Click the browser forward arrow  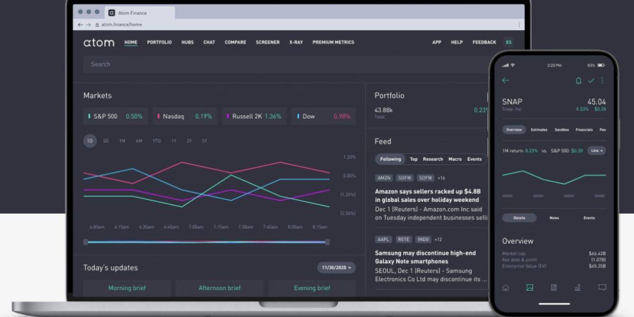click(x=88, y=24)
